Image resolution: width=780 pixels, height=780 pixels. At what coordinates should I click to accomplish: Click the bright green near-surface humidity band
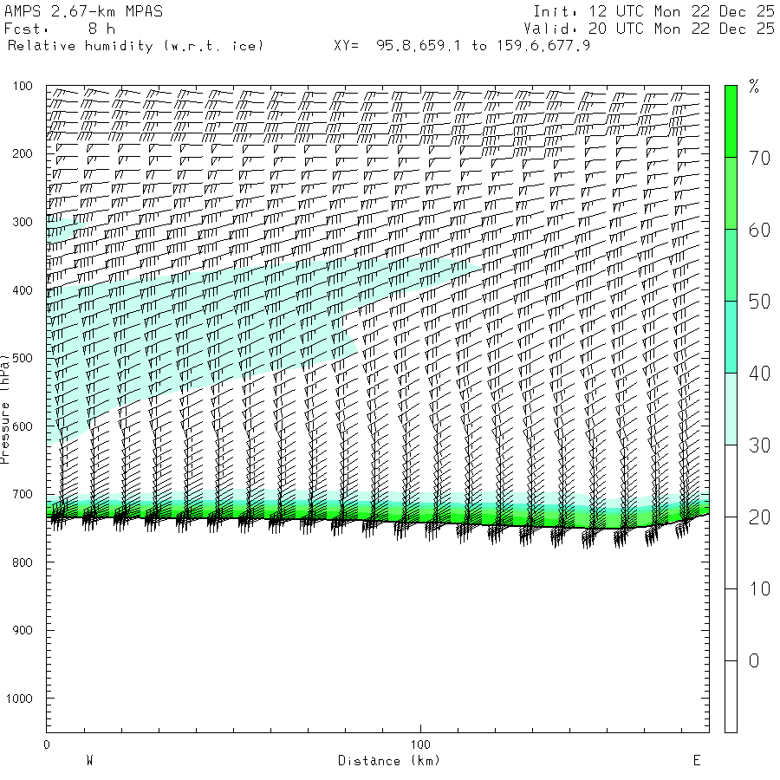click(x=378, y=515)
